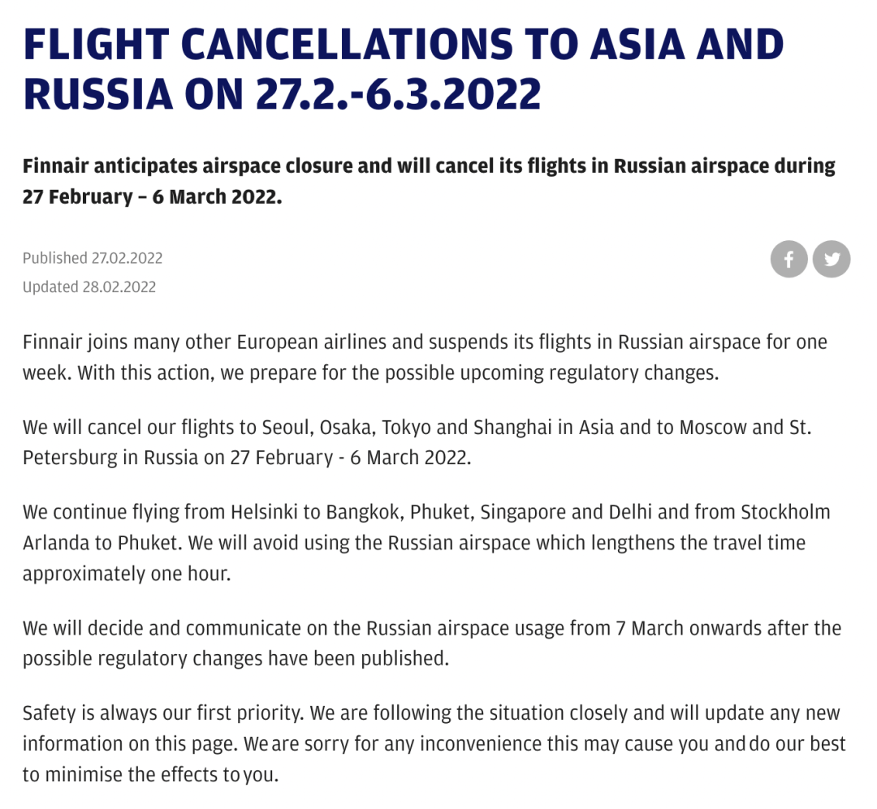Image resolution: width=877 pixels, height=809 pixels.
Task: Click the 'Finnair joins many other' paragraph
Action: click(x=424, y=357)
